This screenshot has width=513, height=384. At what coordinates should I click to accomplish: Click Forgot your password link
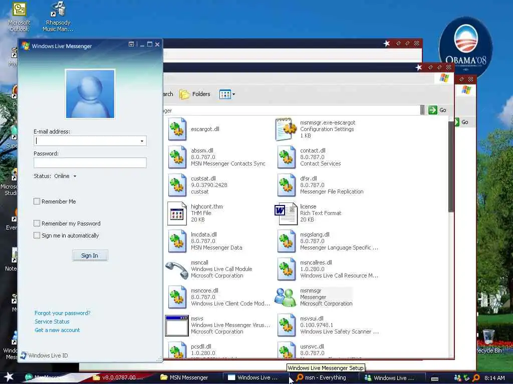(62, 313)
